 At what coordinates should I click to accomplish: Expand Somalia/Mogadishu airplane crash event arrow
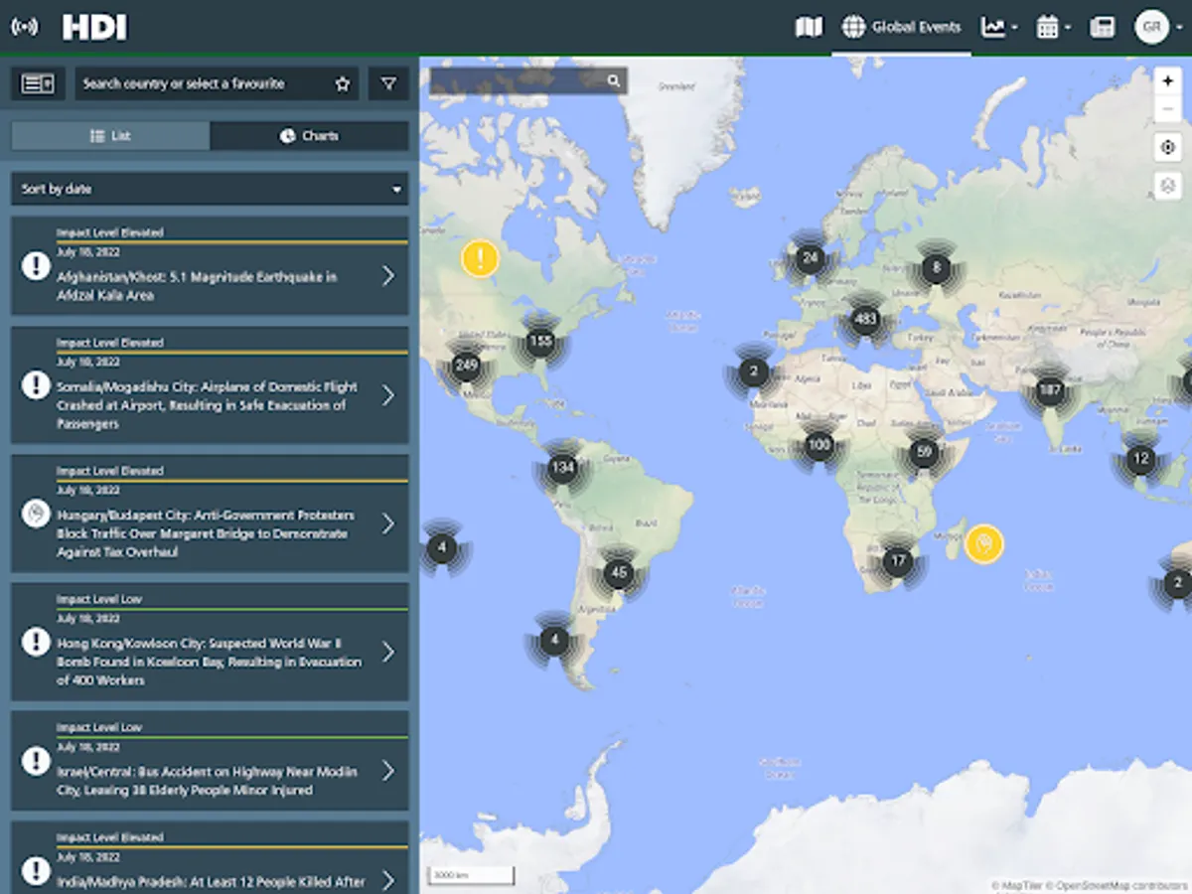point(388,395)
